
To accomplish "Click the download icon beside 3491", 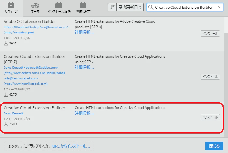I will click(6, 43).
